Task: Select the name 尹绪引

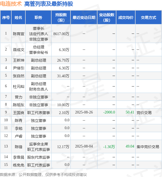Action: tap(19, 68)
